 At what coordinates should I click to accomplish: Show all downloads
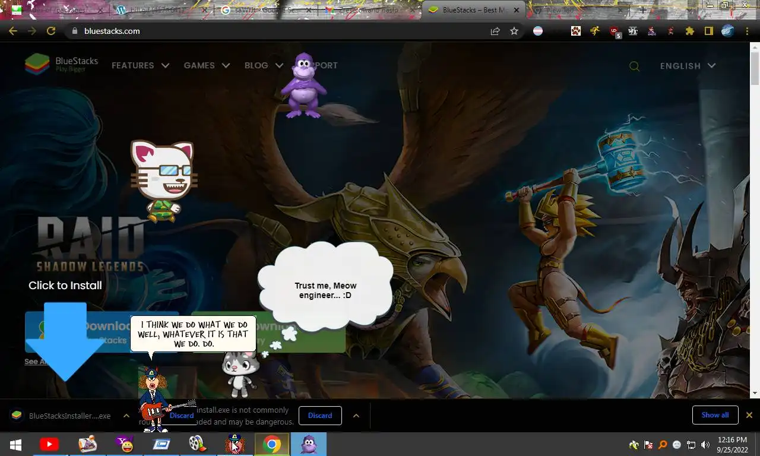tap(715, 415)
